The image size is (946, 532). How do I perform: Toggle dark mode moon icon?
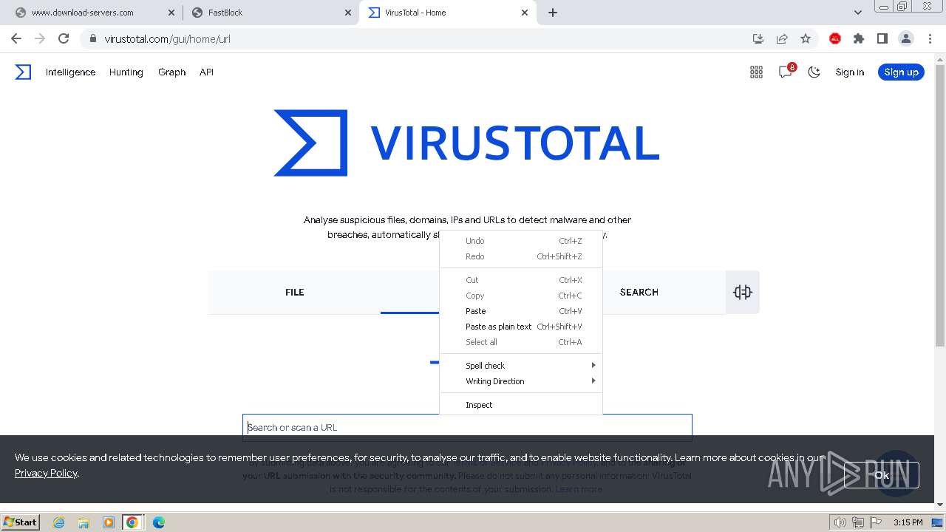pos(814,72)
